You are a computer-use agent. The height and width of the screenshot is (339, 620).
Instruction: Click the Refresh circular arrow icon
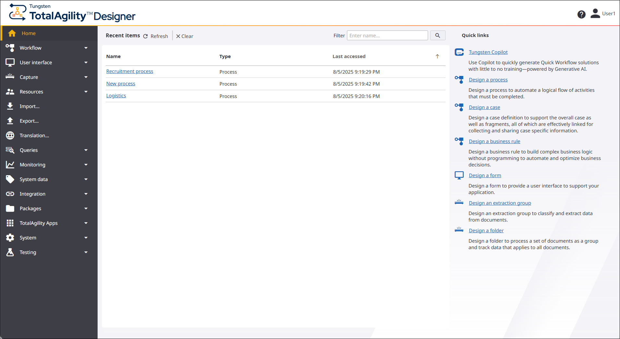tap(146, 36)
